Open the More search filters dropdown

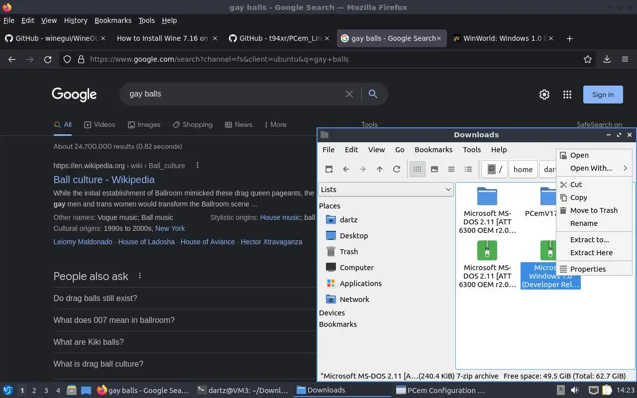(x=275, y=124)
